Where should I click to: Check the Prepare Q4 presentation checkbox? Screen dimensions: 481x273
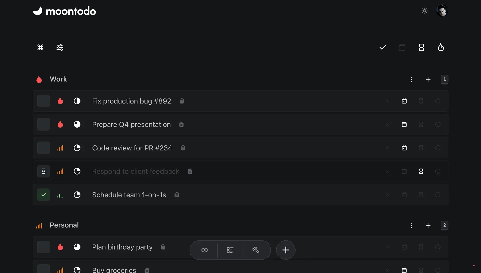43,124
